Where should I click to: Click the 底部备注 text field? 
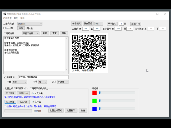click(43, 77)
